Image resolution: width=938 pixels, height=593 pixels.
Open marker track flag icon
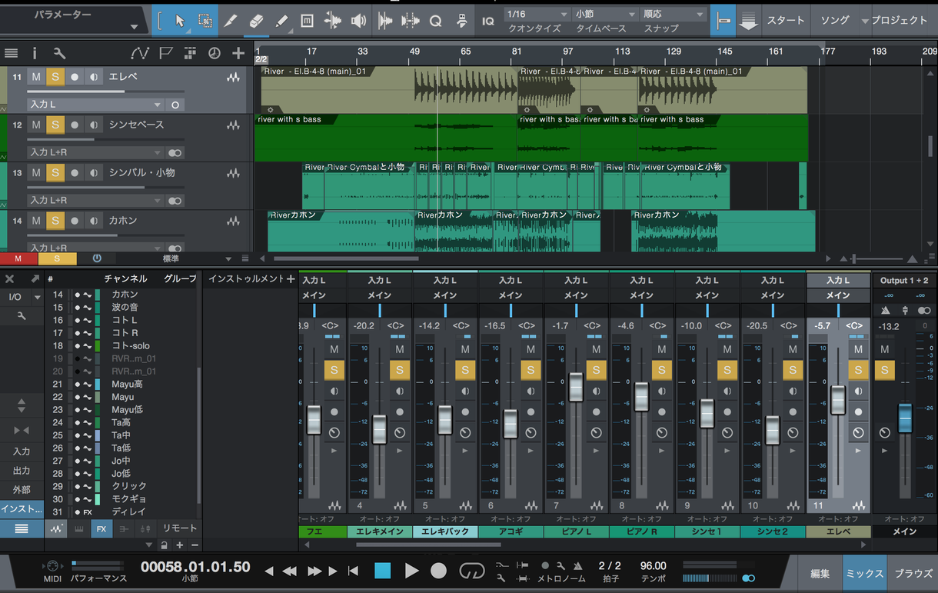click(x=165, y=53)
